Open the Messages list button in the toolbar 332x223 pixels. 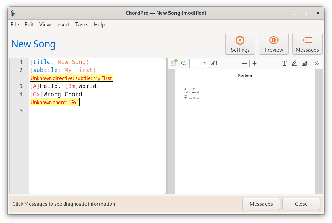(307, 44)
